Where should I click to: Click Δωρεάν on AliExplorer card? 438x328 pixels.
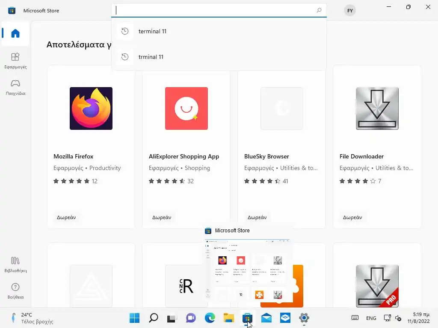pos(161,217)
